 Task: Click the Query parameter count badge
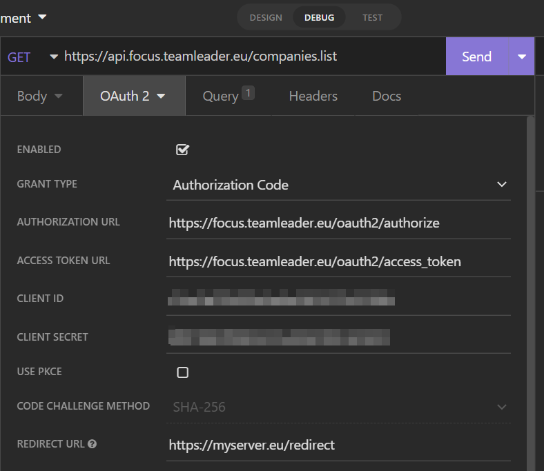click(248, 93)
